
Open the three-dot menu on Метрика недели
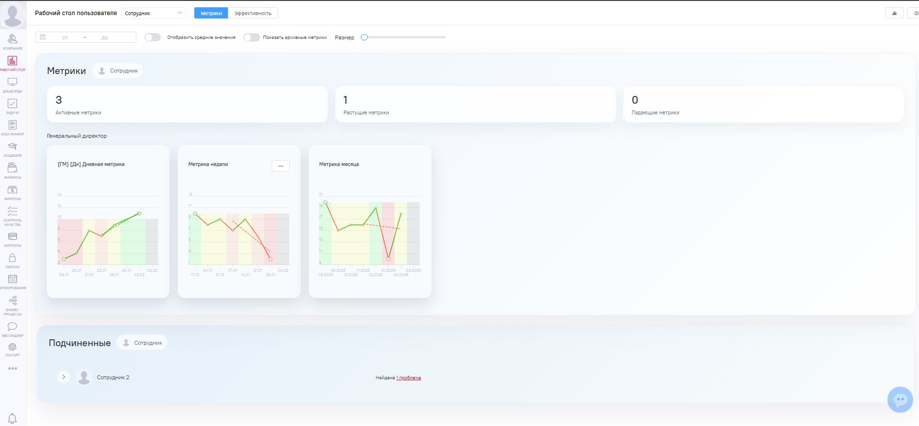281,166
